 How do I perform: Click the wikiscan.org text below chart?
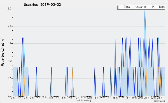pos(84,100)
